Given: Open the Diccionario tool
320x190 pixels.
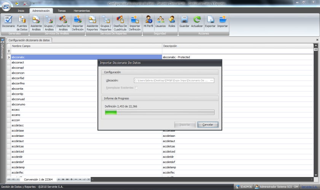Looking at the screenshot, I should click(x=8, y=22).
